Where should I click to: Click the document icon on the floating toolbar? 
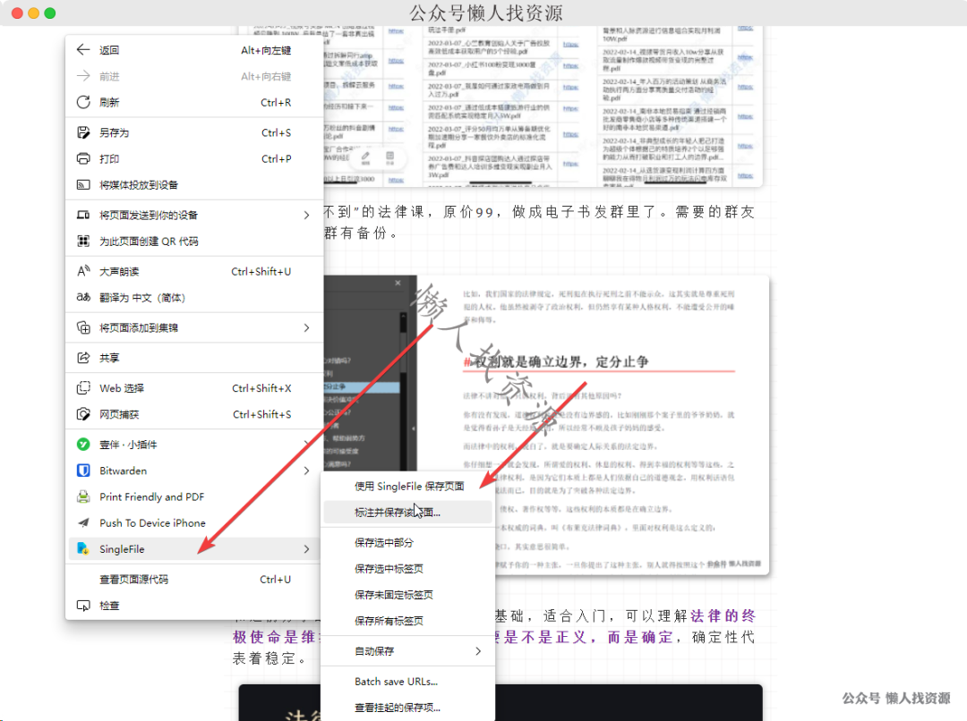coord(389,157)
